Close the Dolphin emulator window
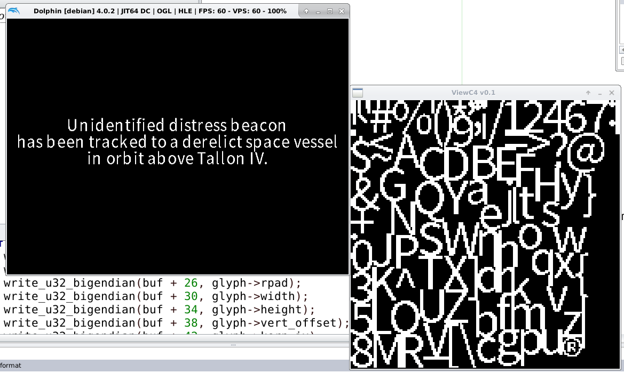624x373 pixels. (341, 11)
